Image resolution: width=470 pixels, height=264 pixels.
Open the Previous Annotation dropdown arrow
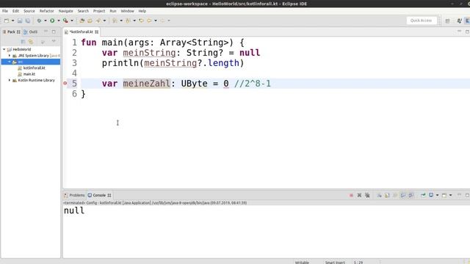[134, 21]
